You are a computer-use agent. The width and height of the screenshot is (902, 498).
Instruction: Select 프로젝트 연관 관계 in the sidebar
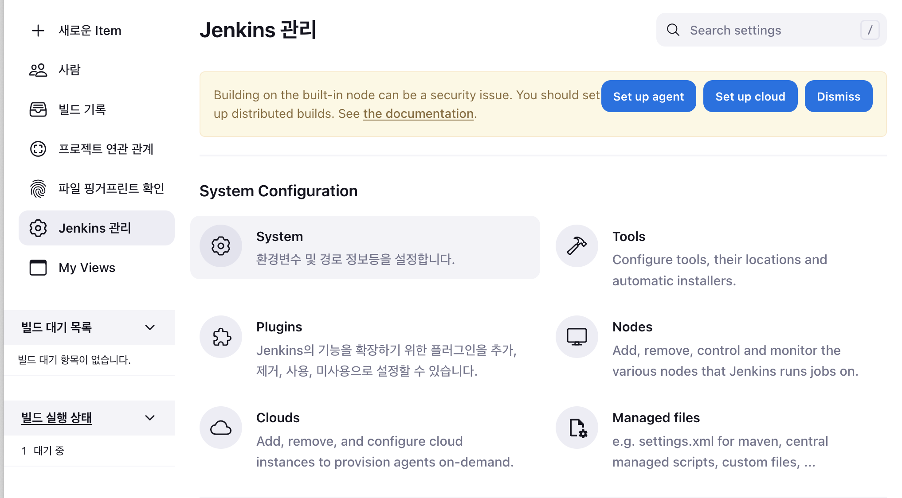point(106,149)
